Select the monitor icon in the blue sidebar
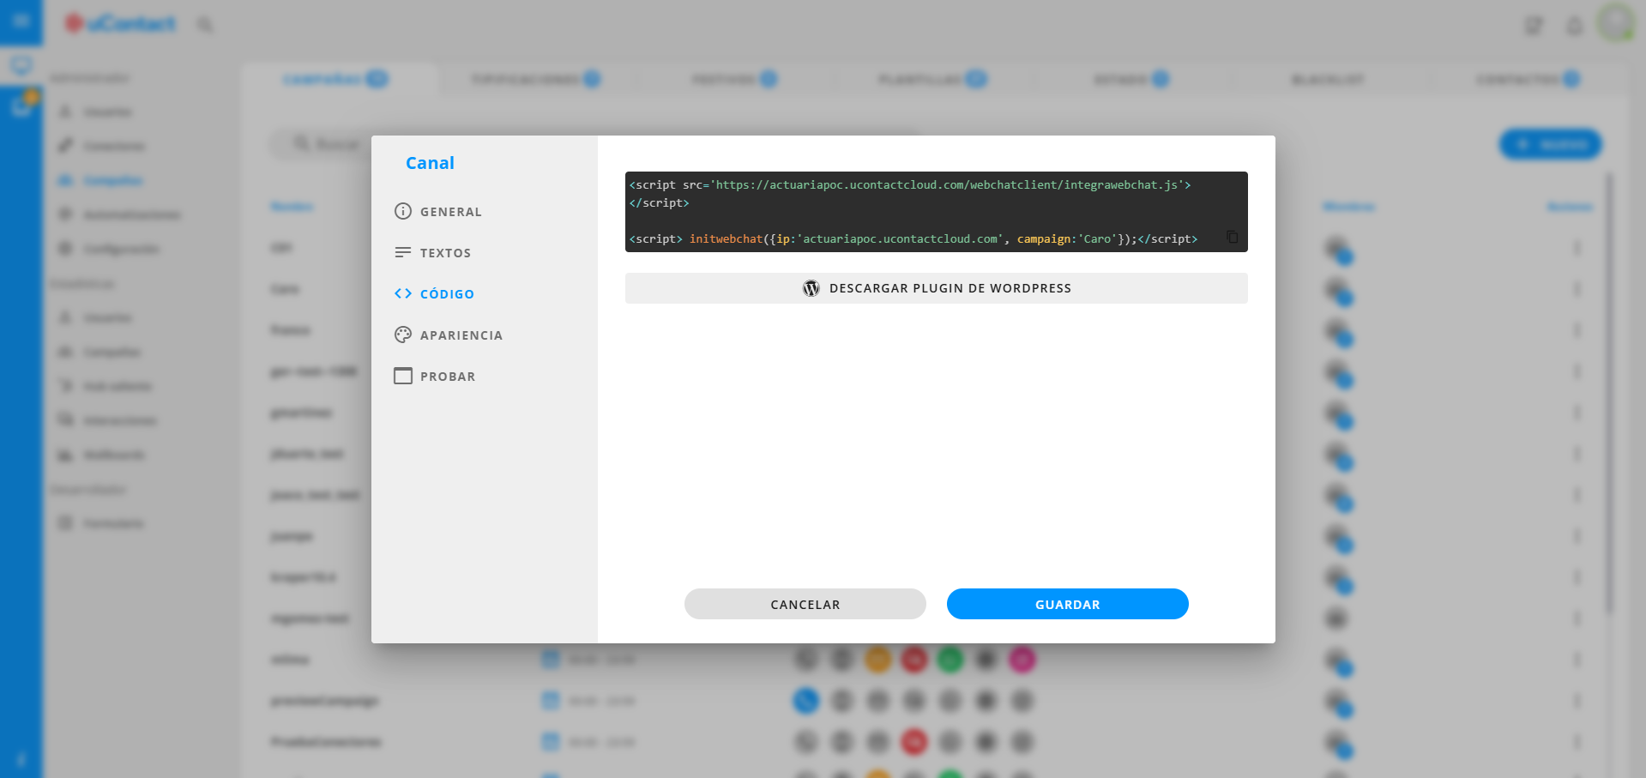Screen dimensions: 1646x778 point(21,65)
